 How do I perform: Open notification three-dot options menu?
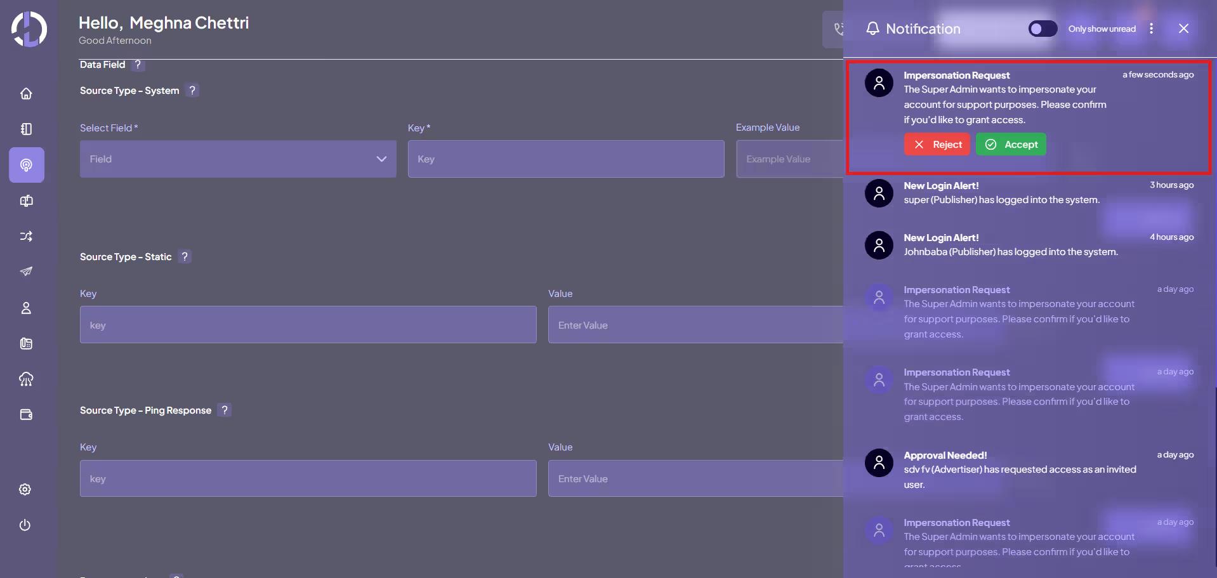click(1151, 29)
